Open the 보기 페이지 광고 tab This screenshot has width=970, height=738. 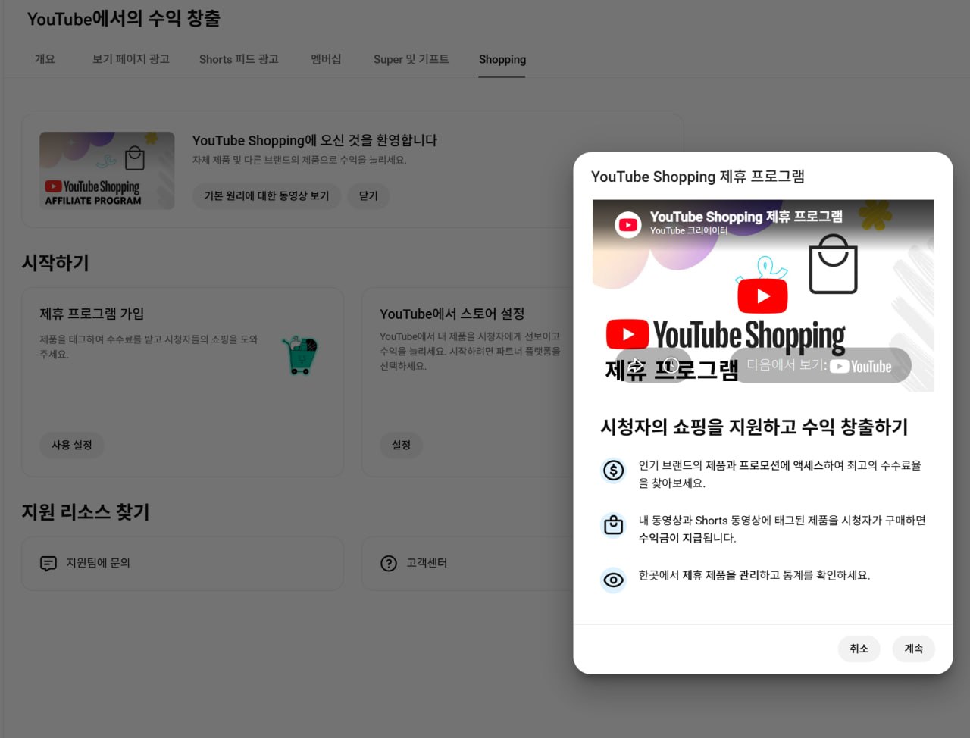(x=130, y=59)
